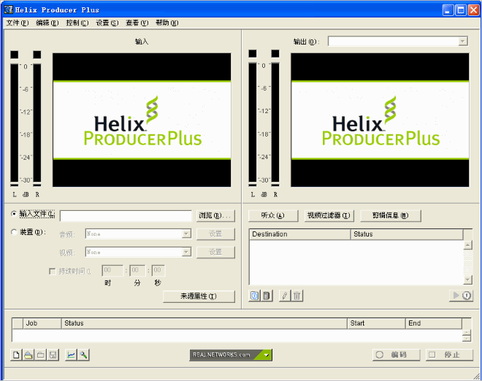Click the 来源属性 button
The height and width of the screenshot is (381, 482).
(x=199, y=296)
